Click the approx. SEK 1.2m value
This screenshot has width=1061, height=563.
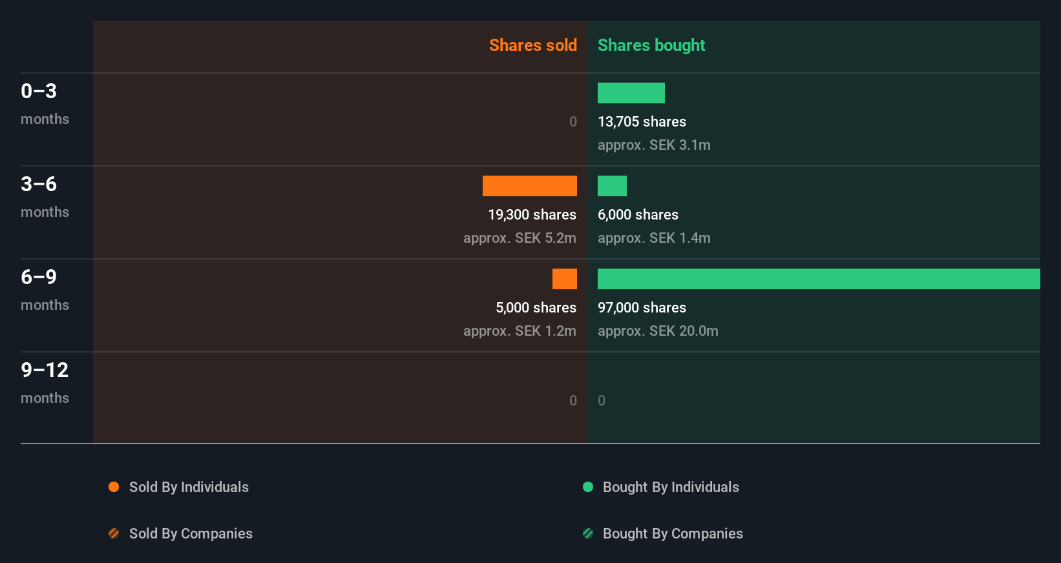520,331
